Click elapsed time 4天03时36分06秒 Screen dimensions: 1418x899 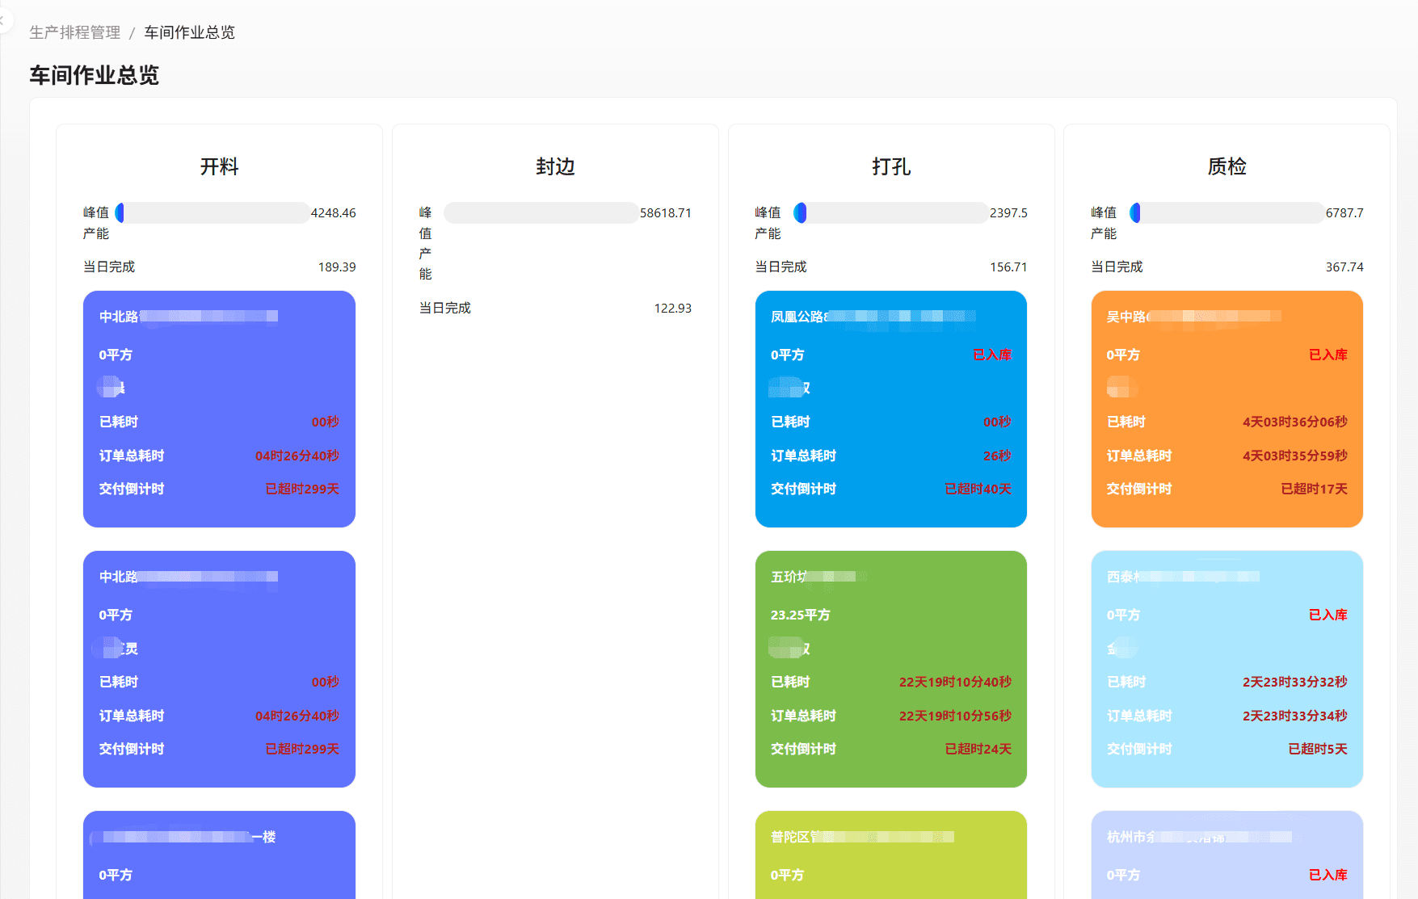coord(1295,422)
